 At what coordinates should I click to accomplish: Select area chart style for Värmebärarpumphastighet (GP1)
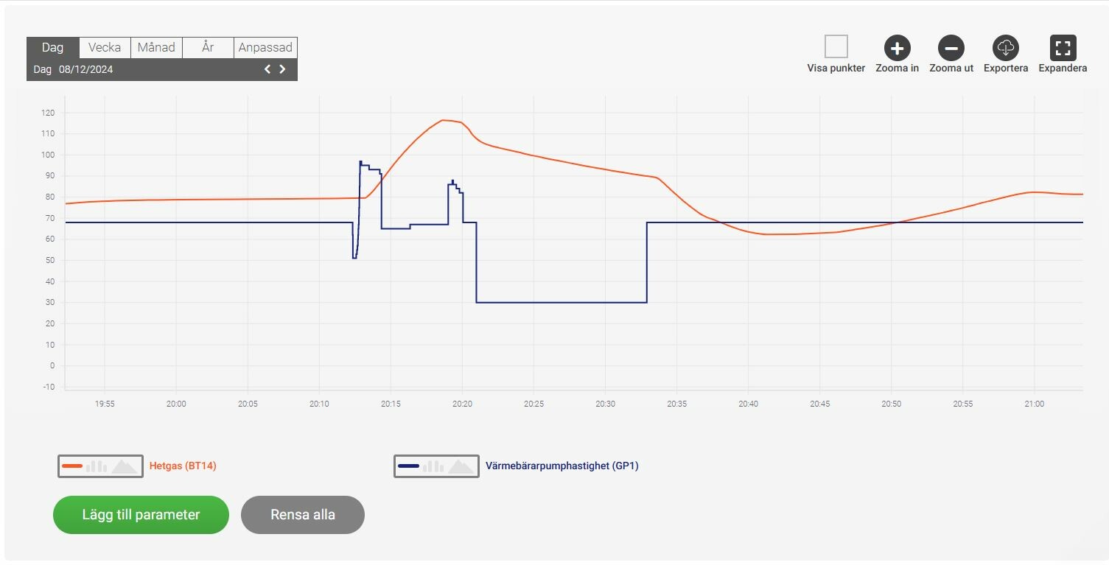(x=461, y=466)
